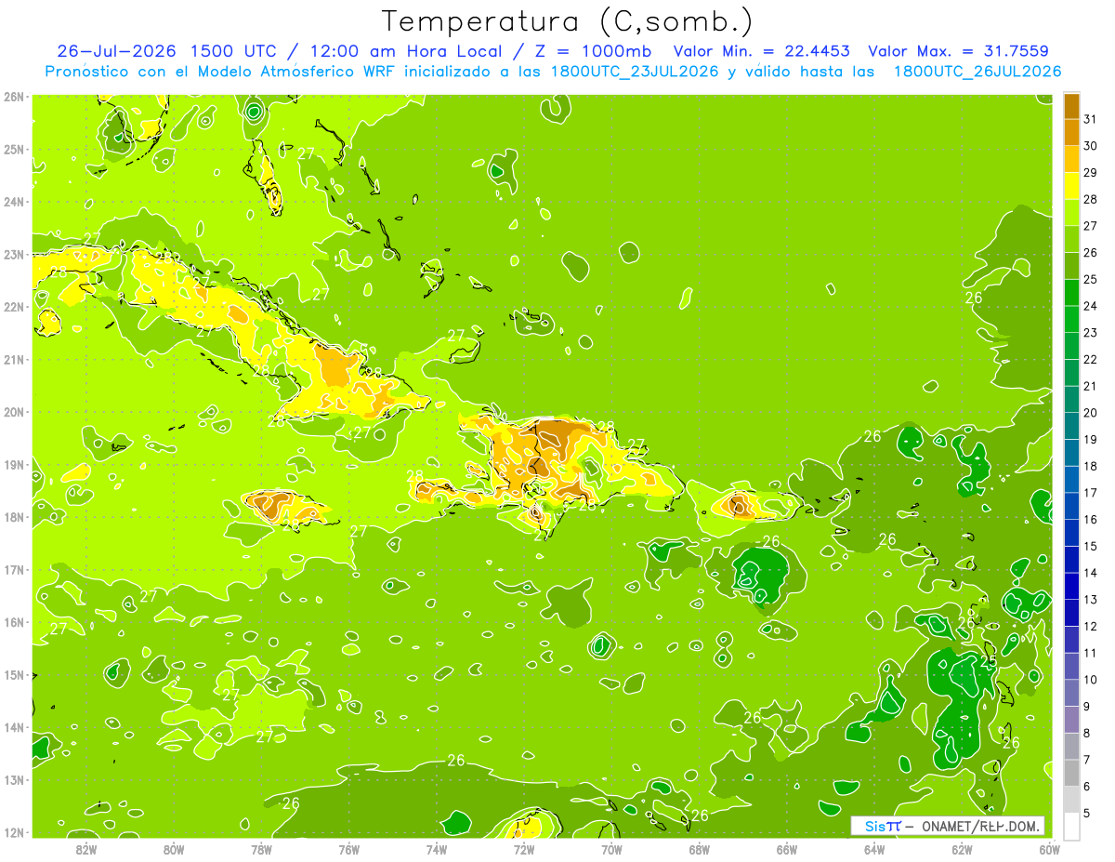The width and height of the screenshot is (1115, 862).
Task: Click the 80W longitude axis label
Action: point(174,849)
